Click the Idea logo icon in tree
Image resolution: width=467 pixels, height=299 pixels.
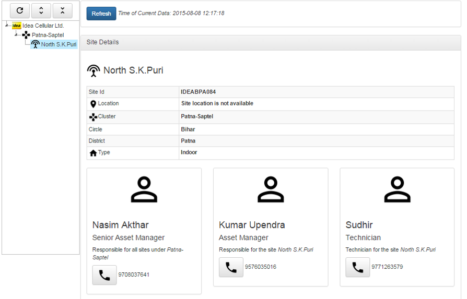17,26
